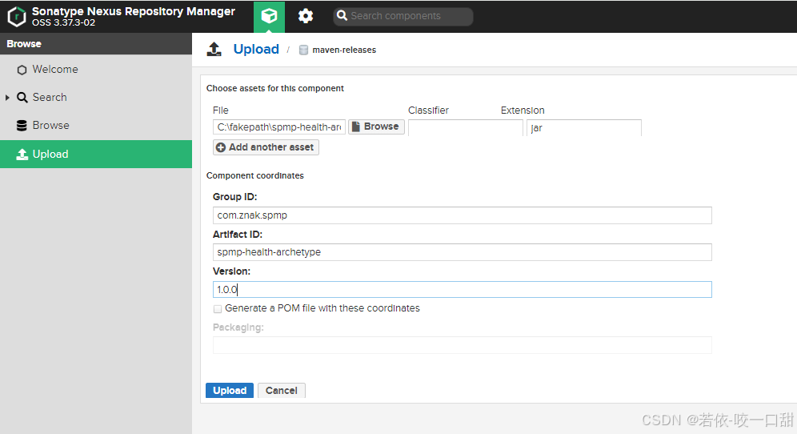The height and width of the screenshot is (434, 797).
Task: Click the disabled Packaging field
Action: pyautogui.click(x=462, y=345)
